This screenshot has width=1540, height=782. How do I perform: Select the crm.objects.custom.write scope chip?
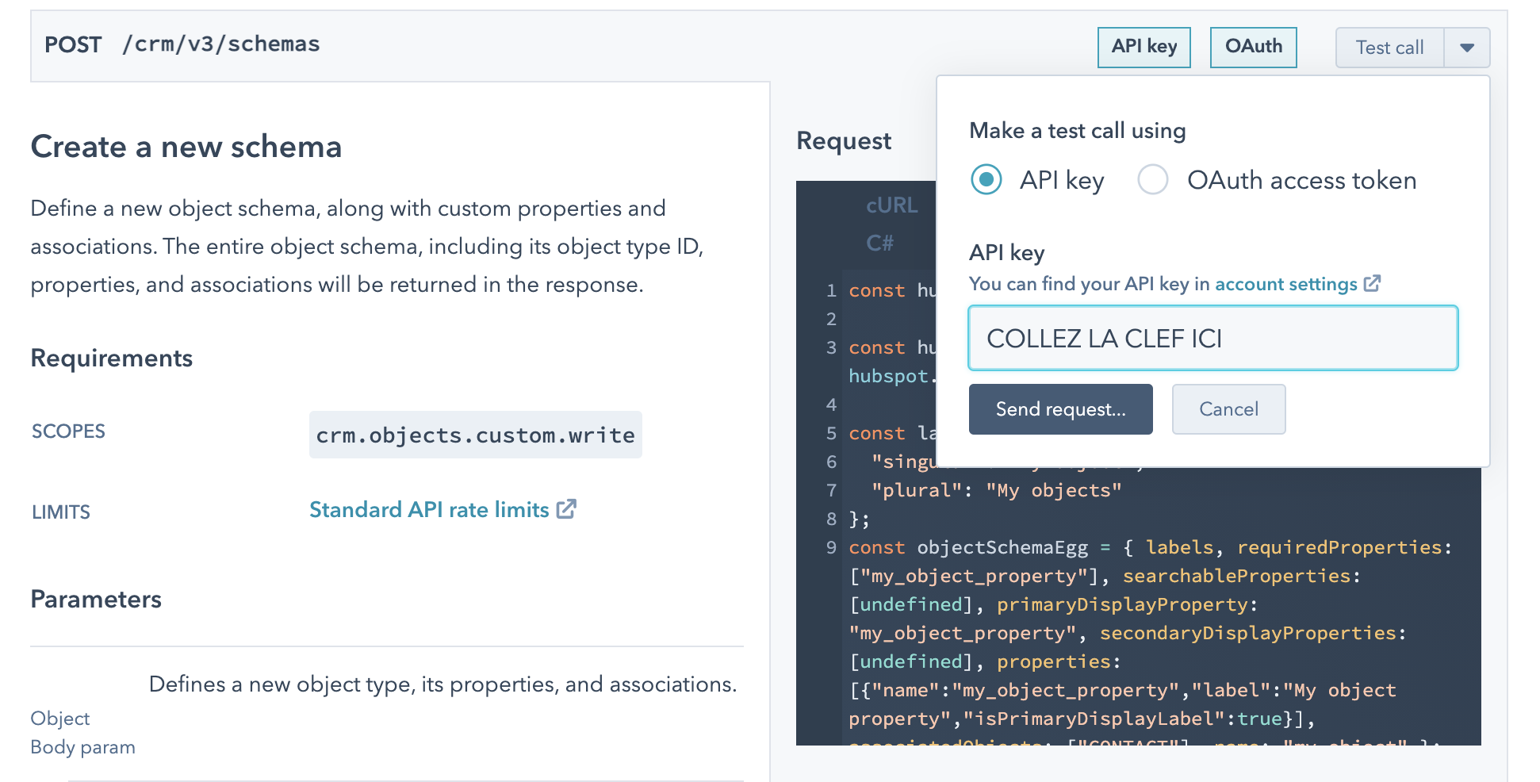point(474,435)
